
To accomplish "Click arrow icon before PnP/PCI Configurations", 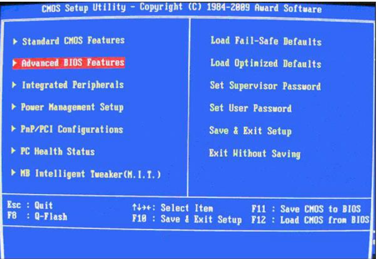I will click(14, 129).
